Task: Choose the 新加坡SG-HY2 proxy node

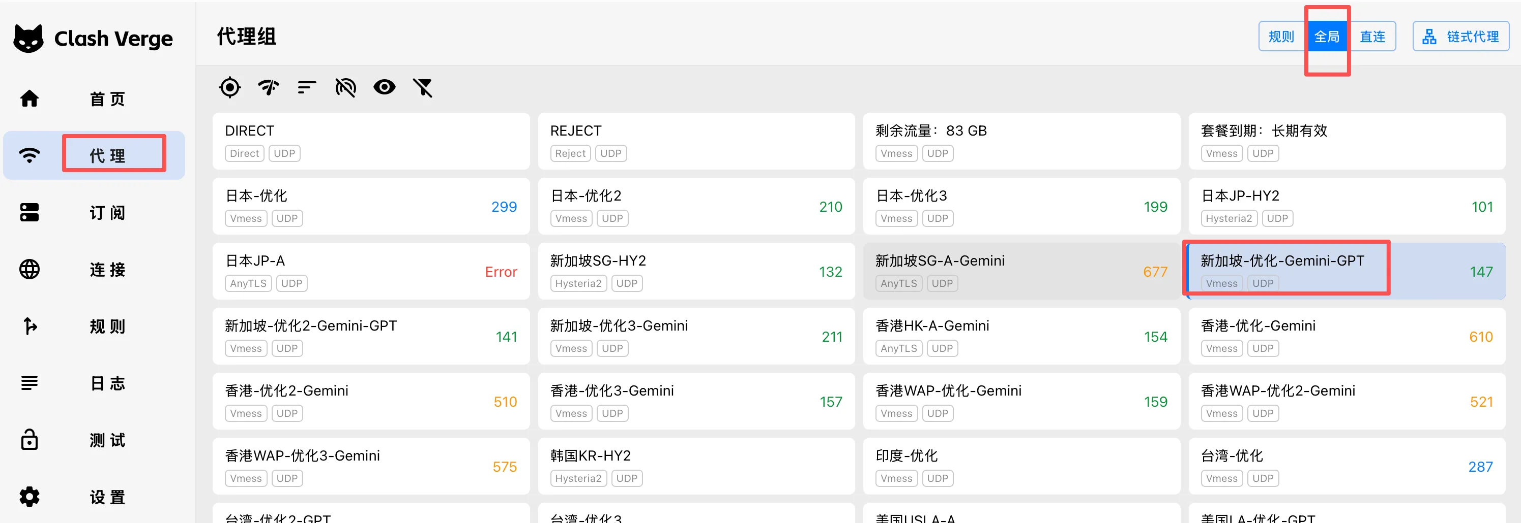Action: 695,271
